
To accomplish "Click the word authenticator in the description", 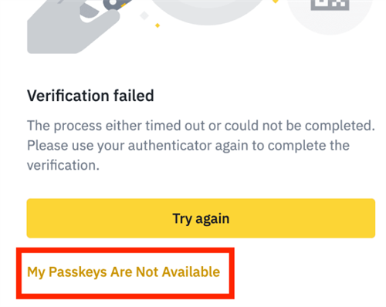I will [170, 146].
